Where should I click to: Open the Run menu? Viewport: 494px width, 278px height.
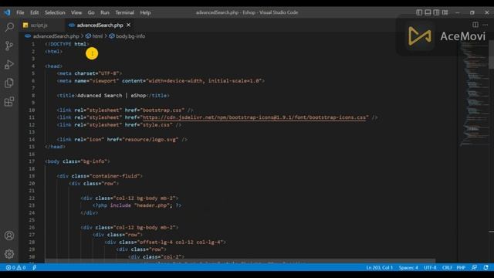tap(105, 12)
